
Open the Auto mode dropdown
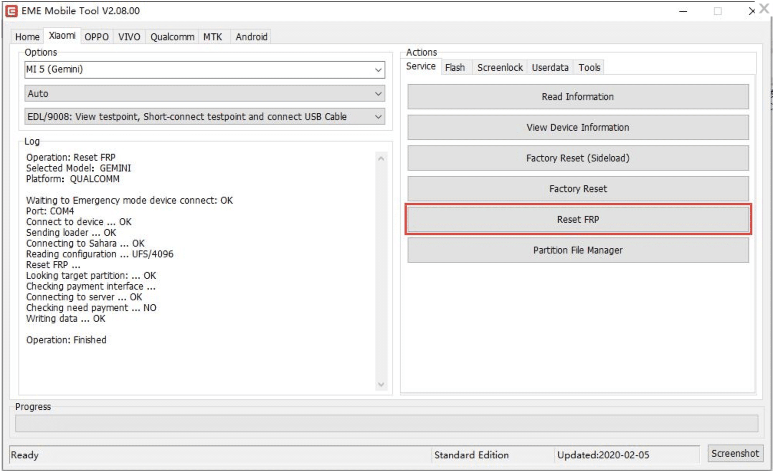[x=378, y=94]
